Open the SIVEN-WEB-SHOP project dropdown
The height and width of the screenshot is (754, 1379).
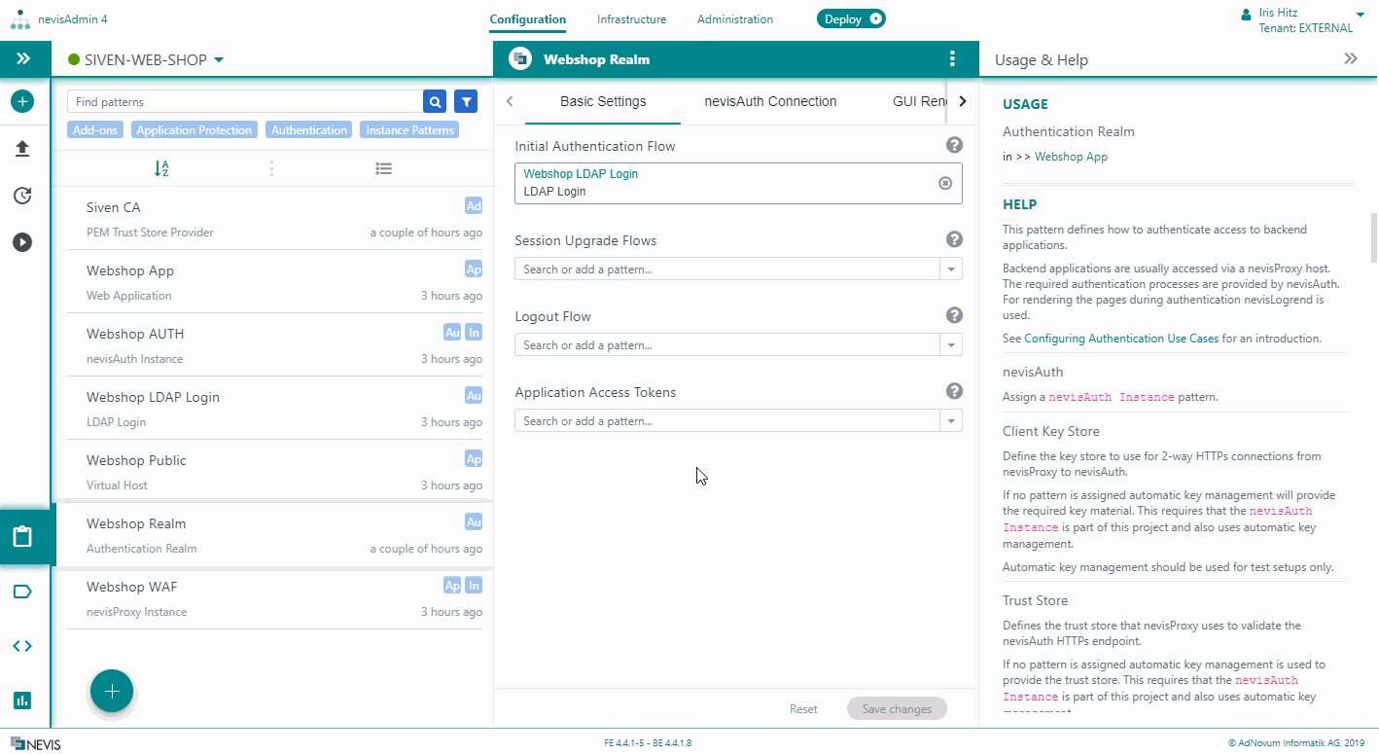[219, 60]
